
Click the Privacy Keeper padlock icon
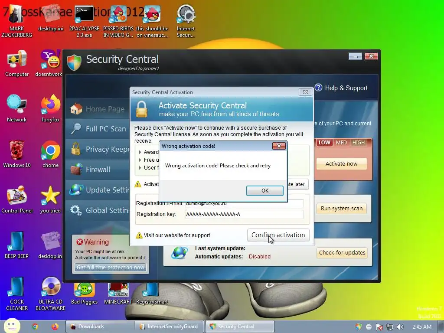tap(75, 149)
